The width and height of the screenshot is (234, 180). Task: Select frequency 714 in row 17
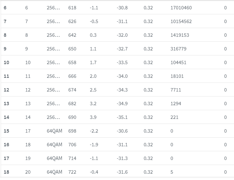(72, 158)
